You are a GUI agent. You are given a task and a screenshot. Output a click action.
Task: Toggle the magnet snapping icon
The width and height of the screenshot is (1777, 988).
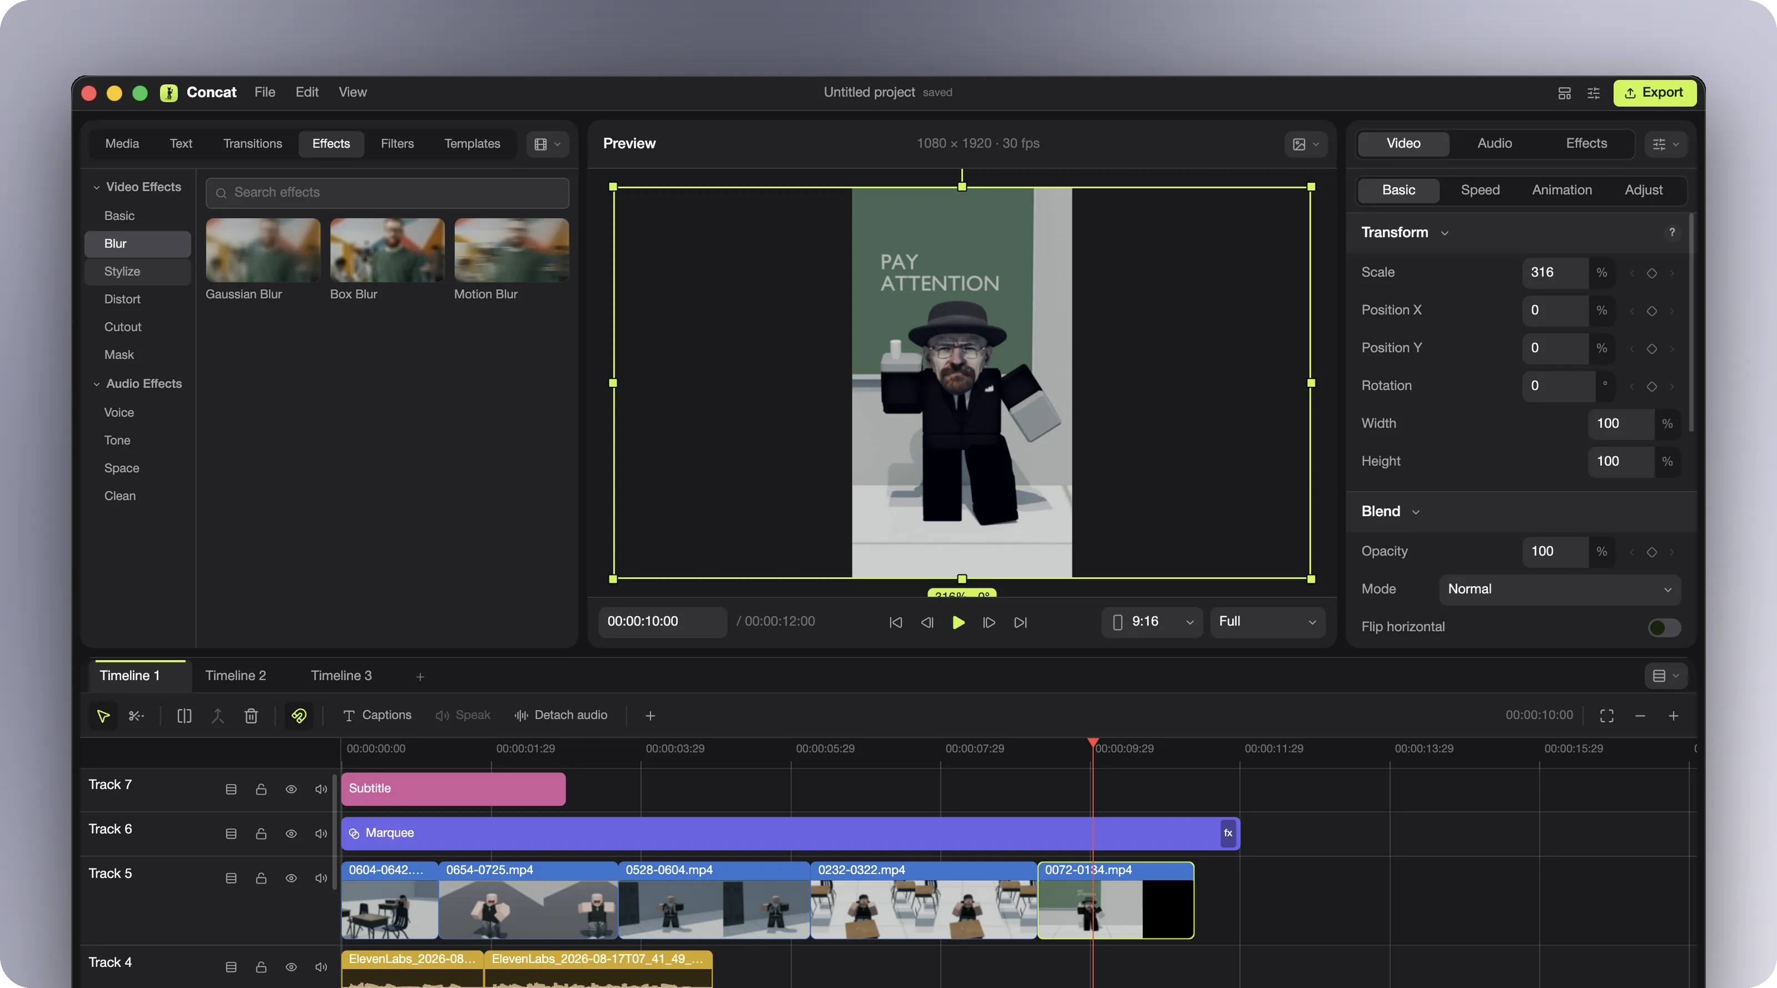pyautogui.click(x=299, y=715)
